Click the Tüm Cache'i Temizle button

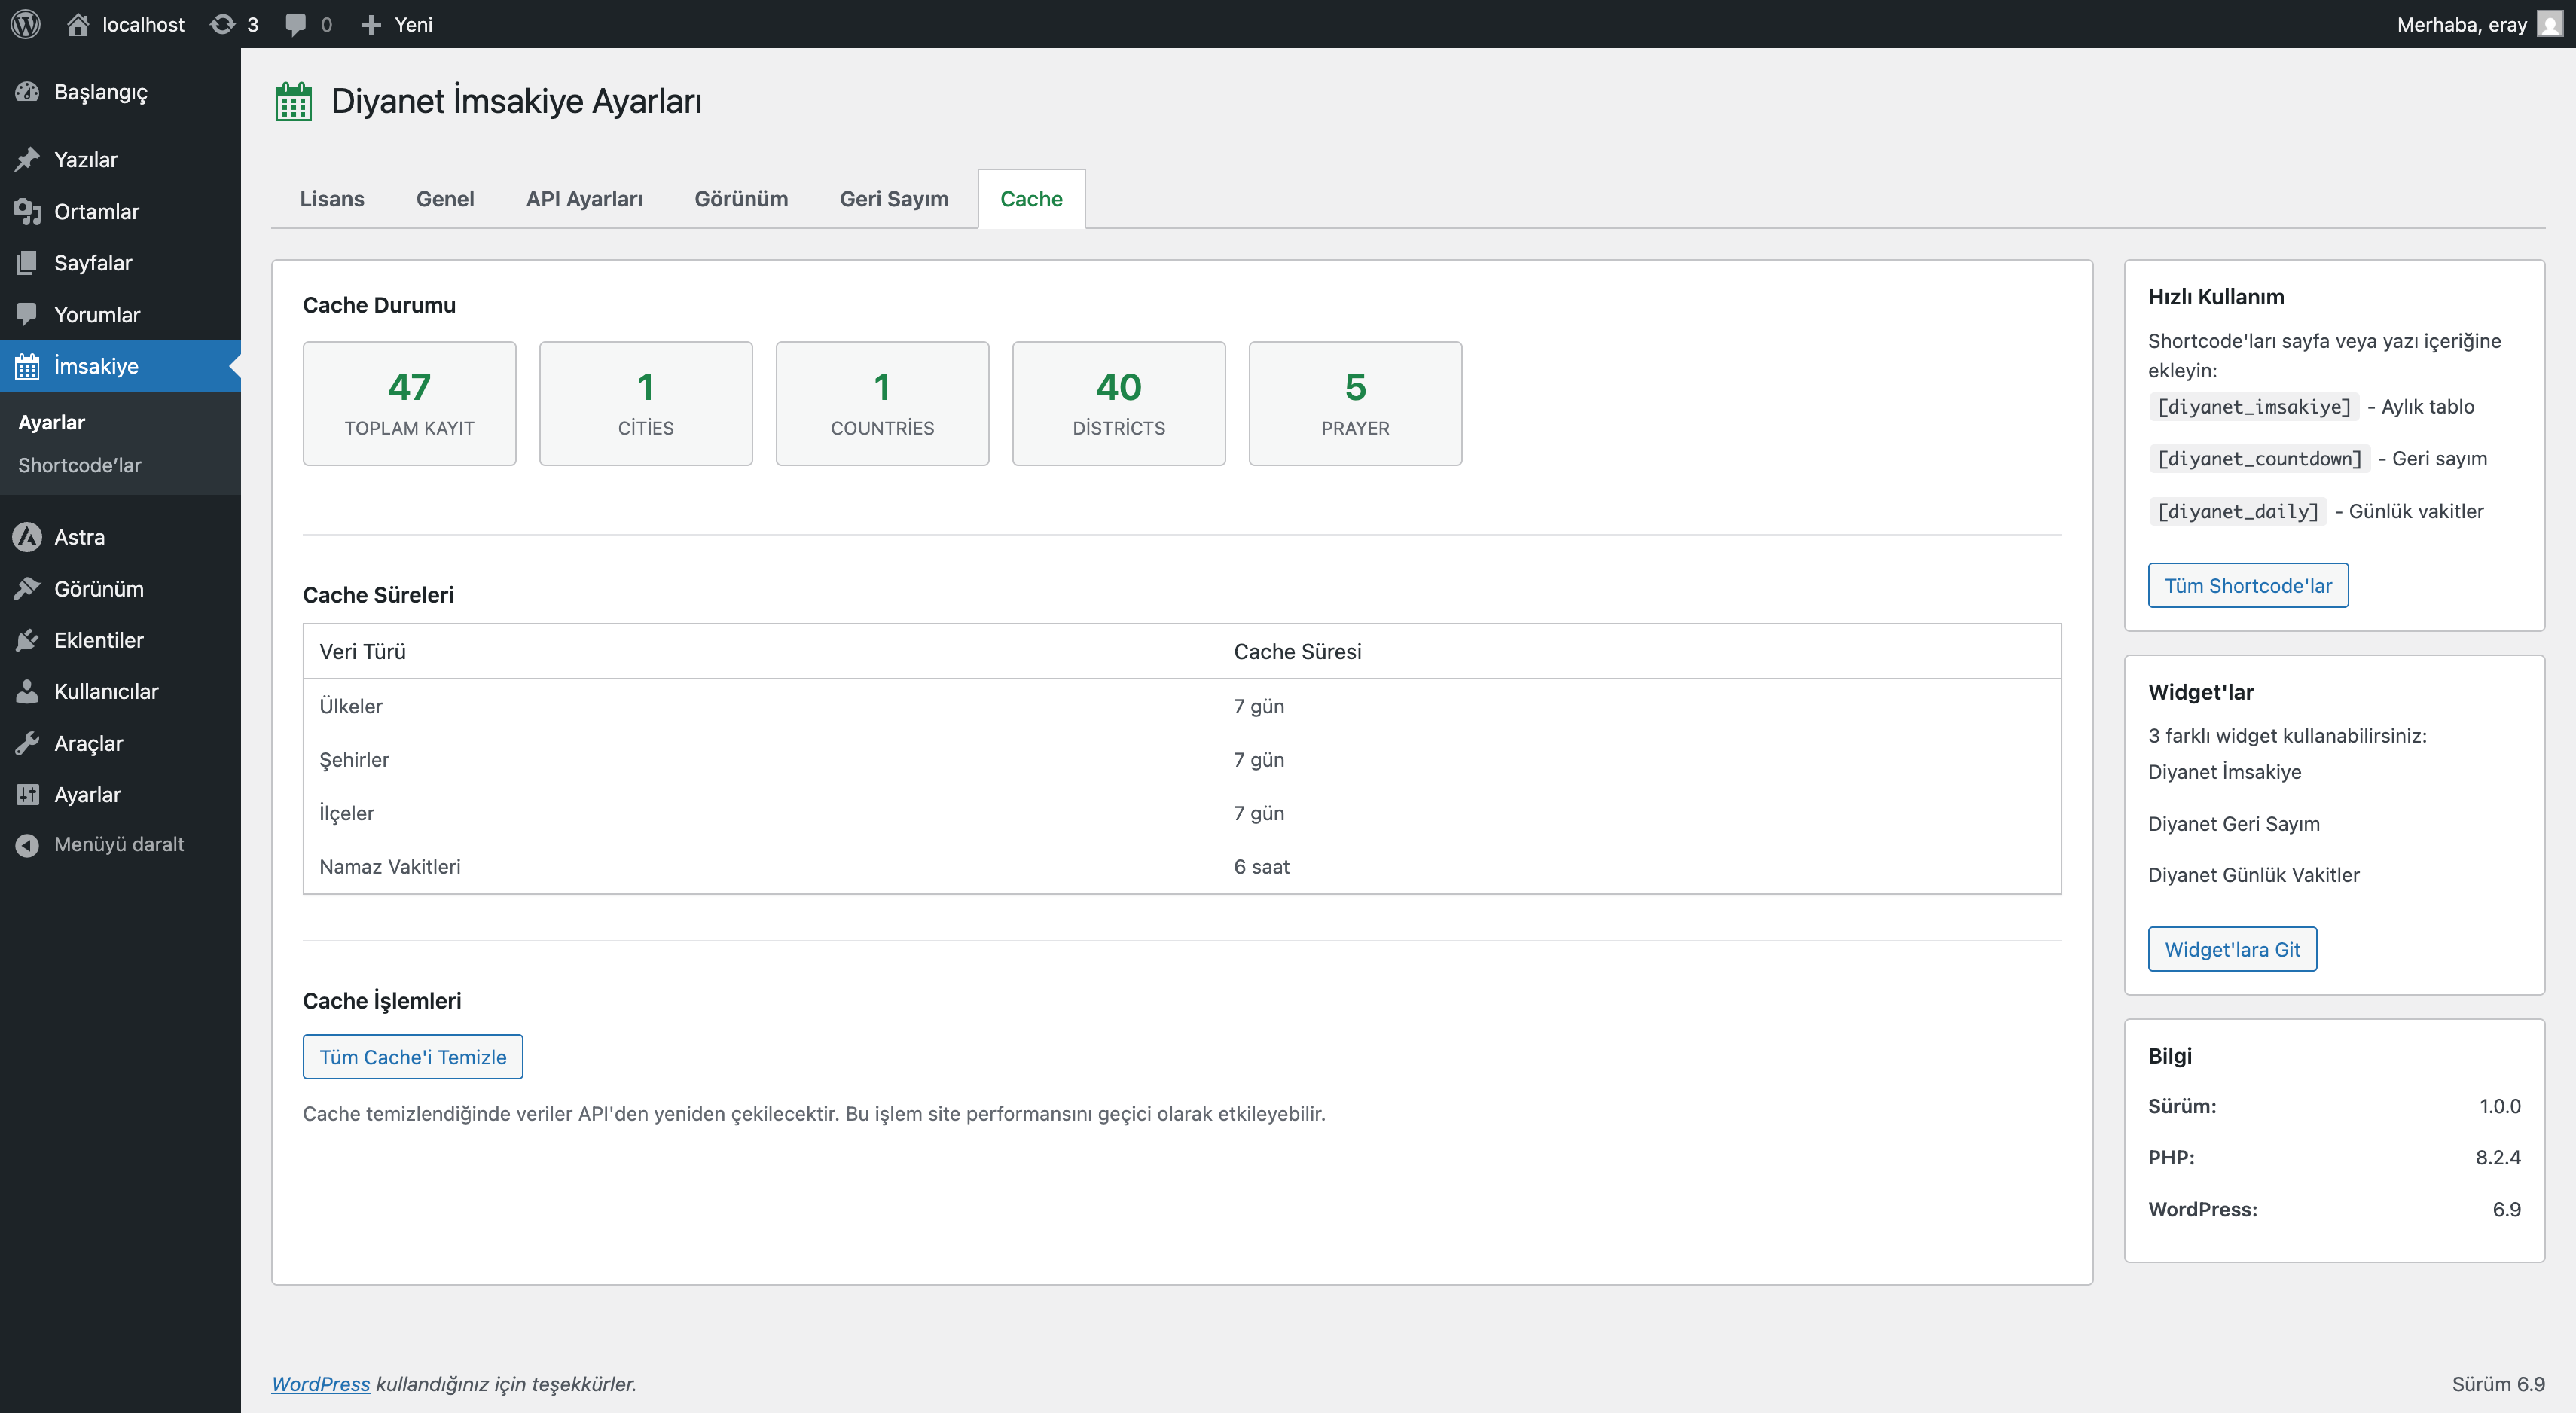click(x=412, y=1057)
